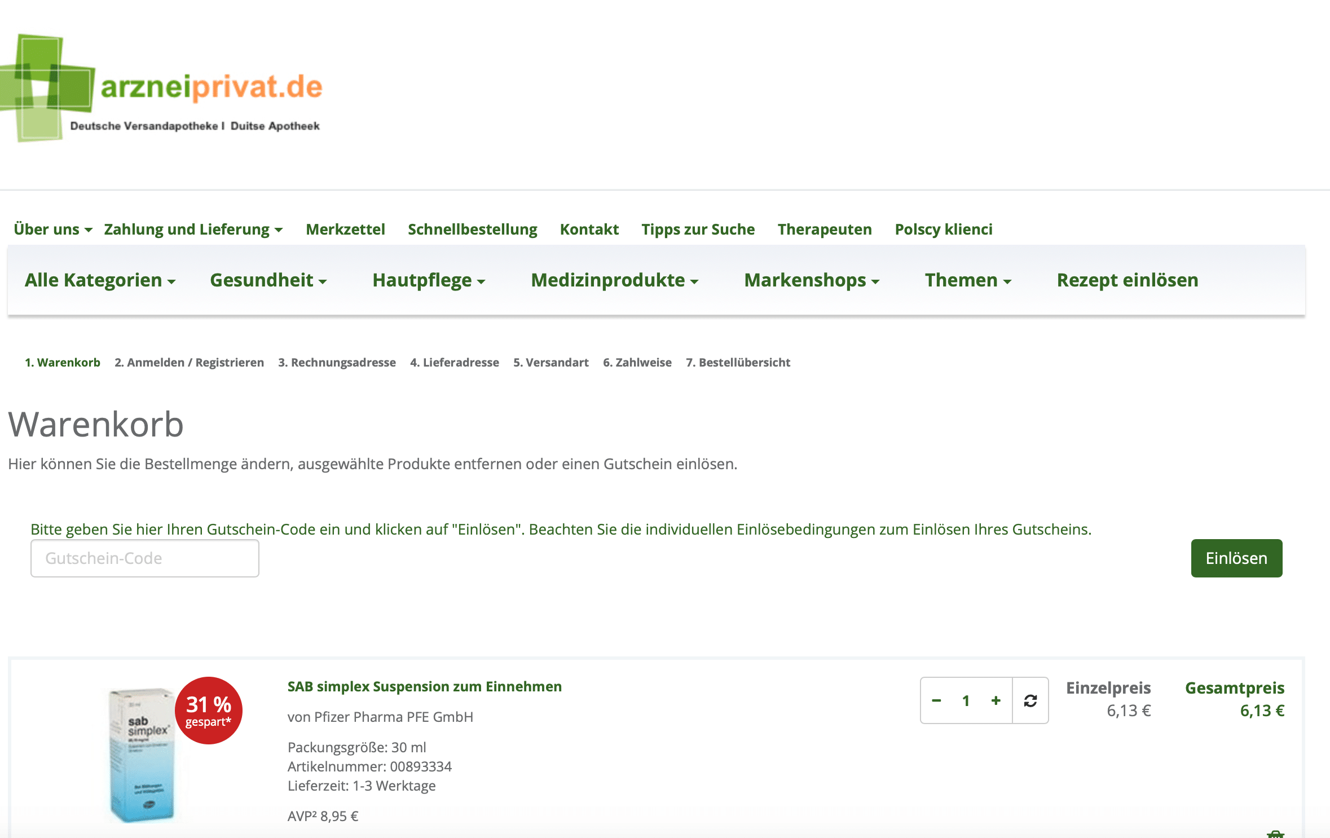This screenshot has height=838, width=1330.
Task: Open the 31 % gespart badge
Action: [209, 711]
